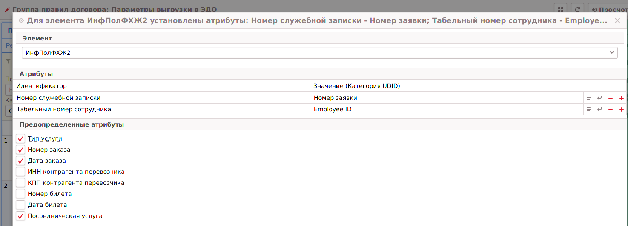The height and width of the screenshot is (226, 628).
Task: Edit the Номер заявки value field
Action: pyautogui.click(x=446, y=98)
